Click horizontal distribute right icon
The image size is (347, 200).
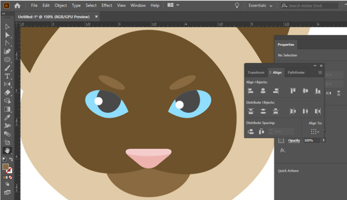pyautogui.click(x=318, y=111)
